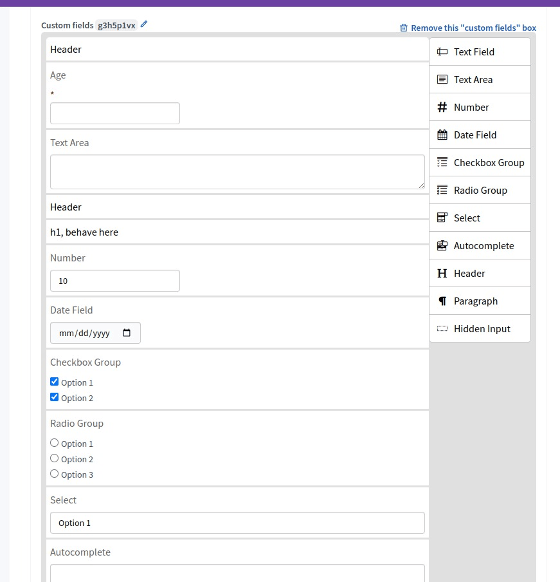Add a Radio Group from the palette
The height and width of the screenshot is (582, 560).
click(480, 190)
